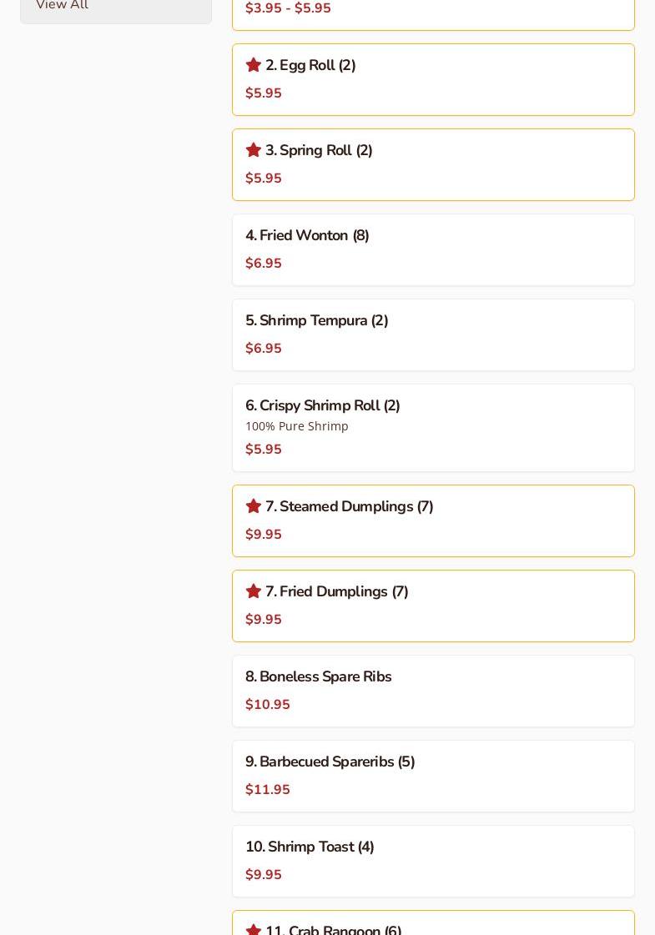Click the star icon on Steamed Dumplings
Viewport: 655px width, 935px height.
point(254,506)
